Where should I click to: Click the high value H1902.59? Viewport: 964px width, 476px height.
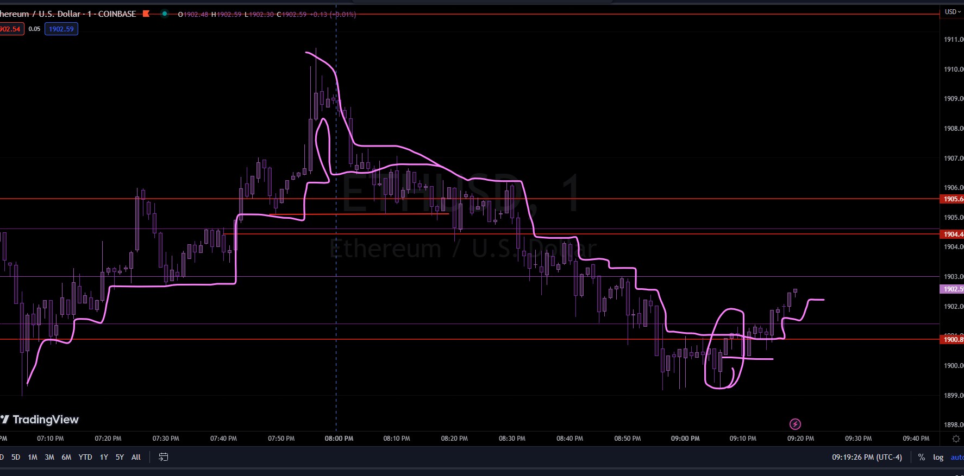point(226,14)
